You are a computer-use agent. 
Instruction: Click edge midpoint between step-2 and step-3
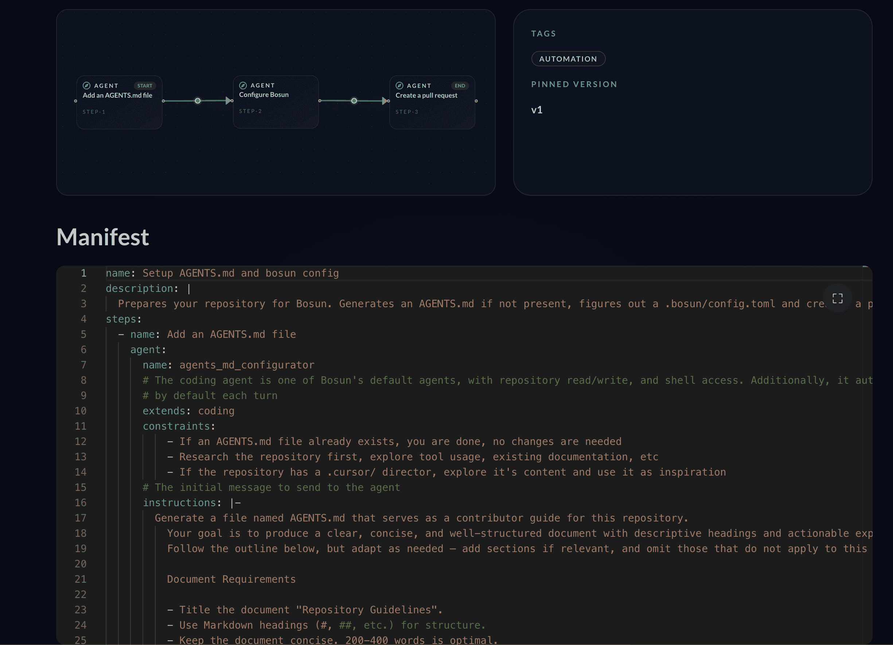coord(354,101)
